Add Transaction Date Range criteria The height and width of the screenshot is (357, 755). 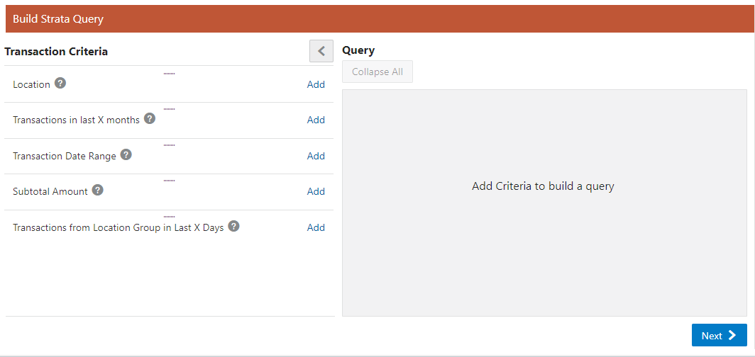pos(316,156)
